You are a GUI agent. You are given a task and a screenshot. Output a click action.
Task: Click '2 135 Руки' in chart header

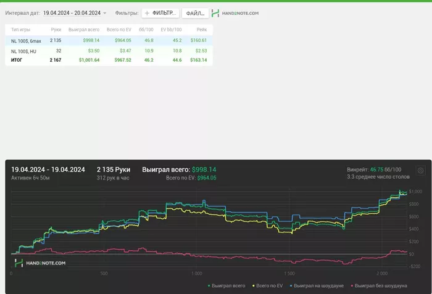click(114, 169)
